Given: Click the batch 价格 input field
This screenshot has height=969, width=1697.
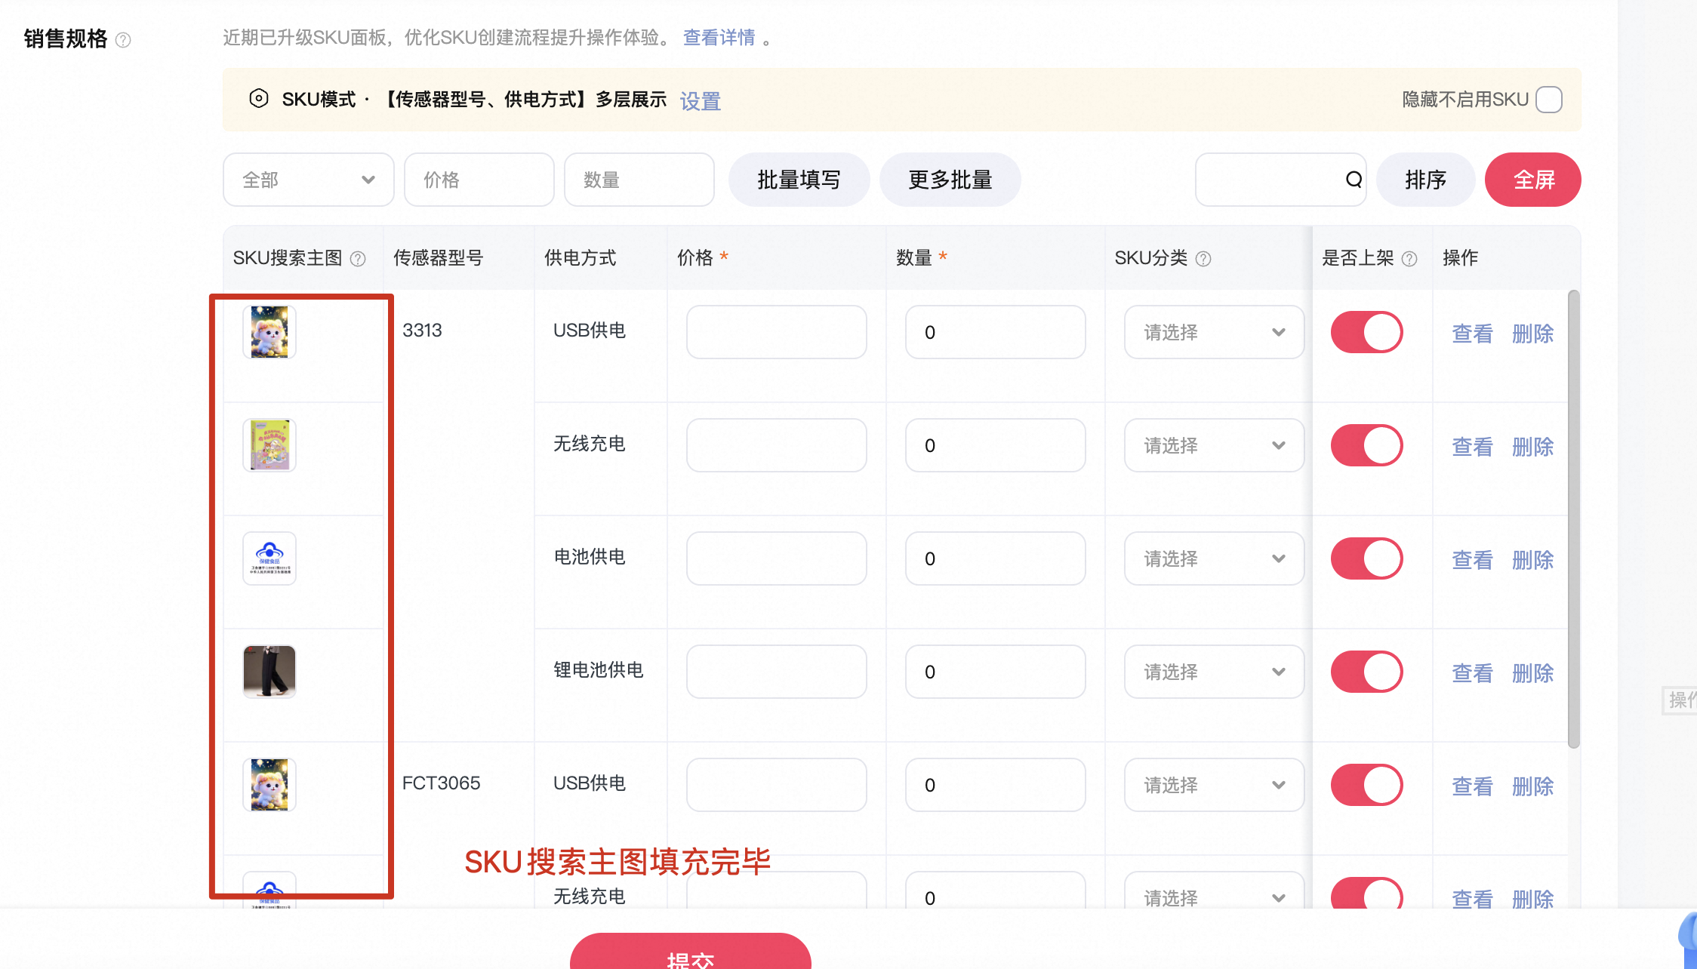Looking at the screenshot, I should click(479, 180).
